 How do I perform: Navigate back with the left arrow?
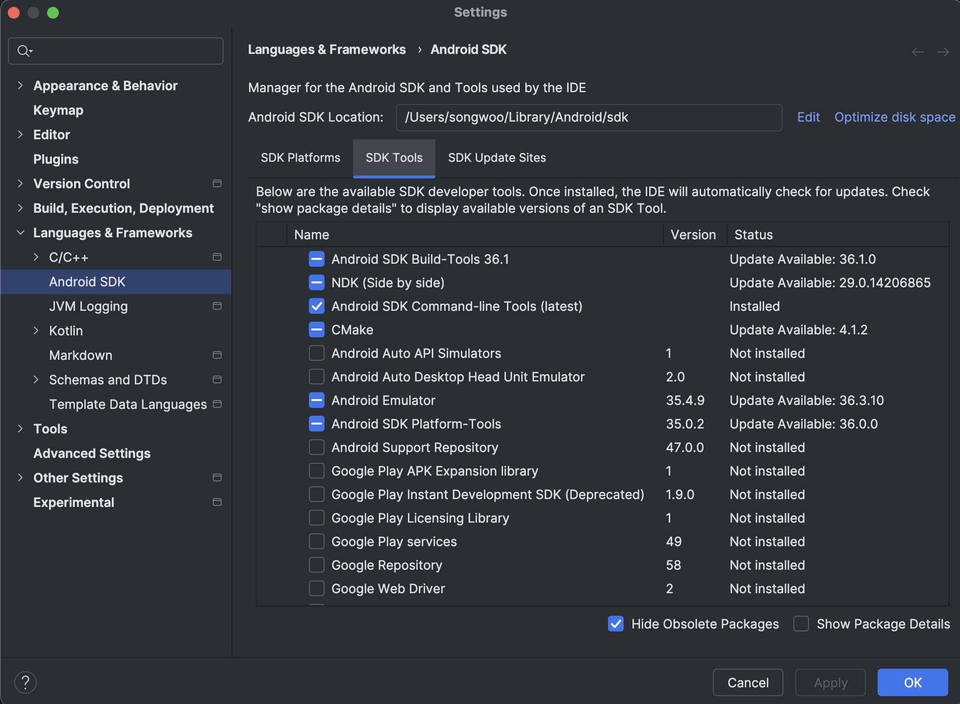coord(917,52)
